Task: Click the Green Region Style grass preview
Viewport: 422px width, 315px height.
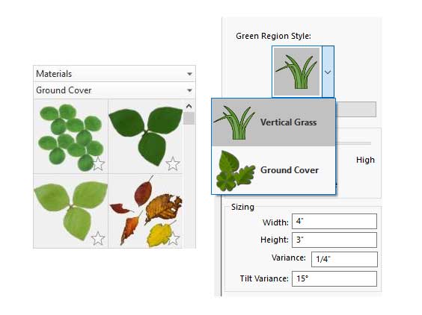Action: pyautogui.click(x=296, y=72)
